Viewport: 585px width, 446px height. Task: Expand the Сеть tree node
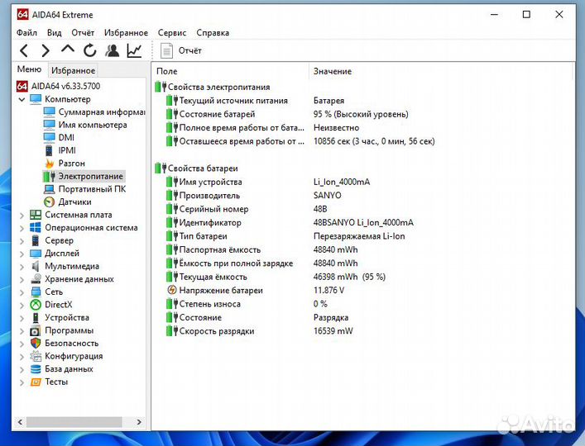point(22,292)
